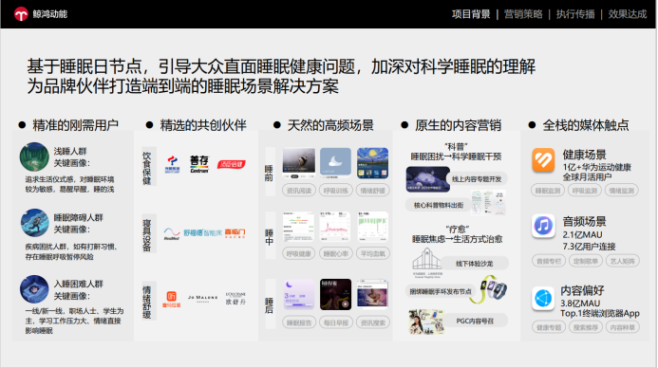Image resolution: width=658 pixels, height=368 pixels.
Task: Click the 呼吸监测 tag
Action: coord(585,191)
